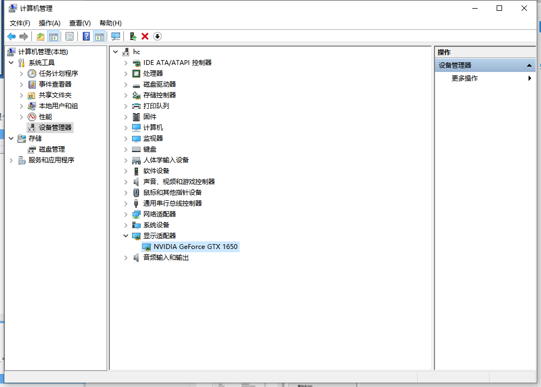Click the Properties icon in the toolbar
Screen dimensions: 541x387
(x=70, y=36)
